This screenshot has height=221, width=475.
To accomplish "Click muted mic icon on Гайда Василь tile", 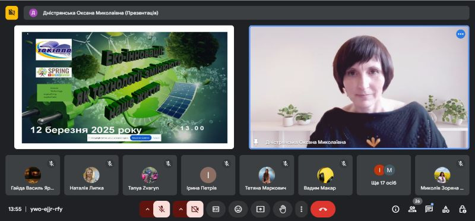I will click(52, 164).
